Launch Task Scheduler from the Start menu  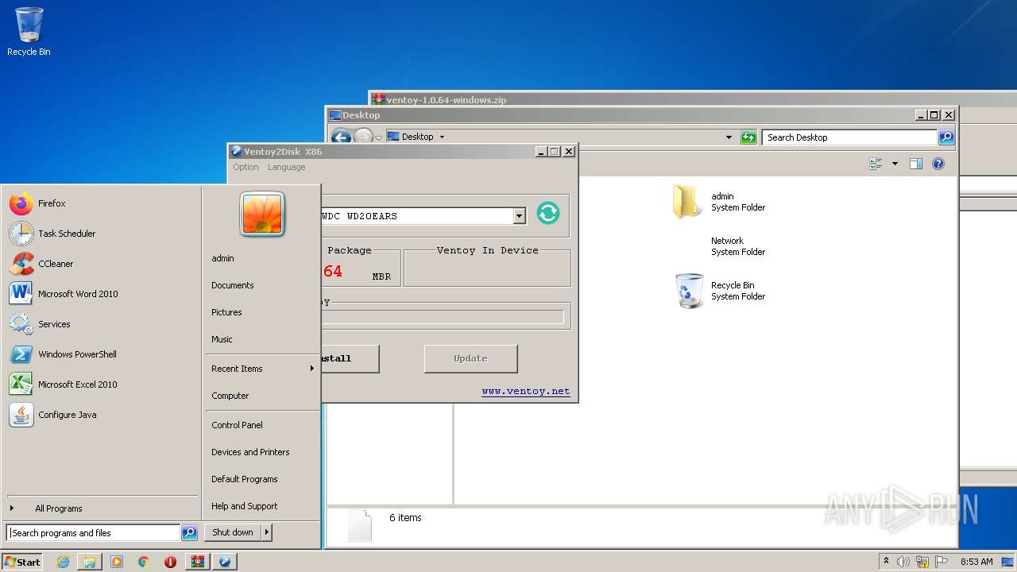(x=102, y=234)
